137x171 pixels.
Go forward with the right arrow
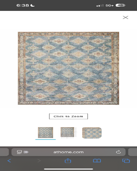[39, 161]
